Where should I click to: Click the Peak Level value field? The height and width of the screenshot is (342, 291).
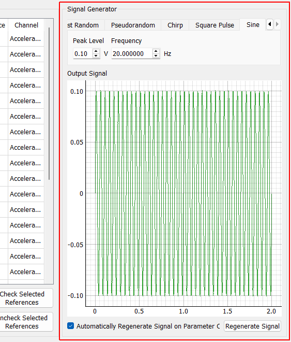click(x=83, y=54)
